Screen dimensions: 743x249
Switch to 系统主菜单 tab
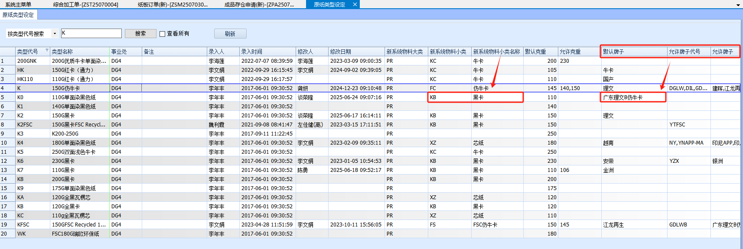[x=18, y=4]
